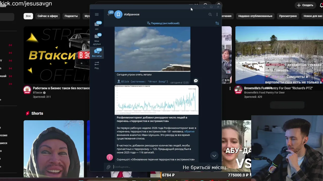This screenshot has width=323, height=181.
Task: Attach a file with paperclip
Action: (x=109, y=167)
